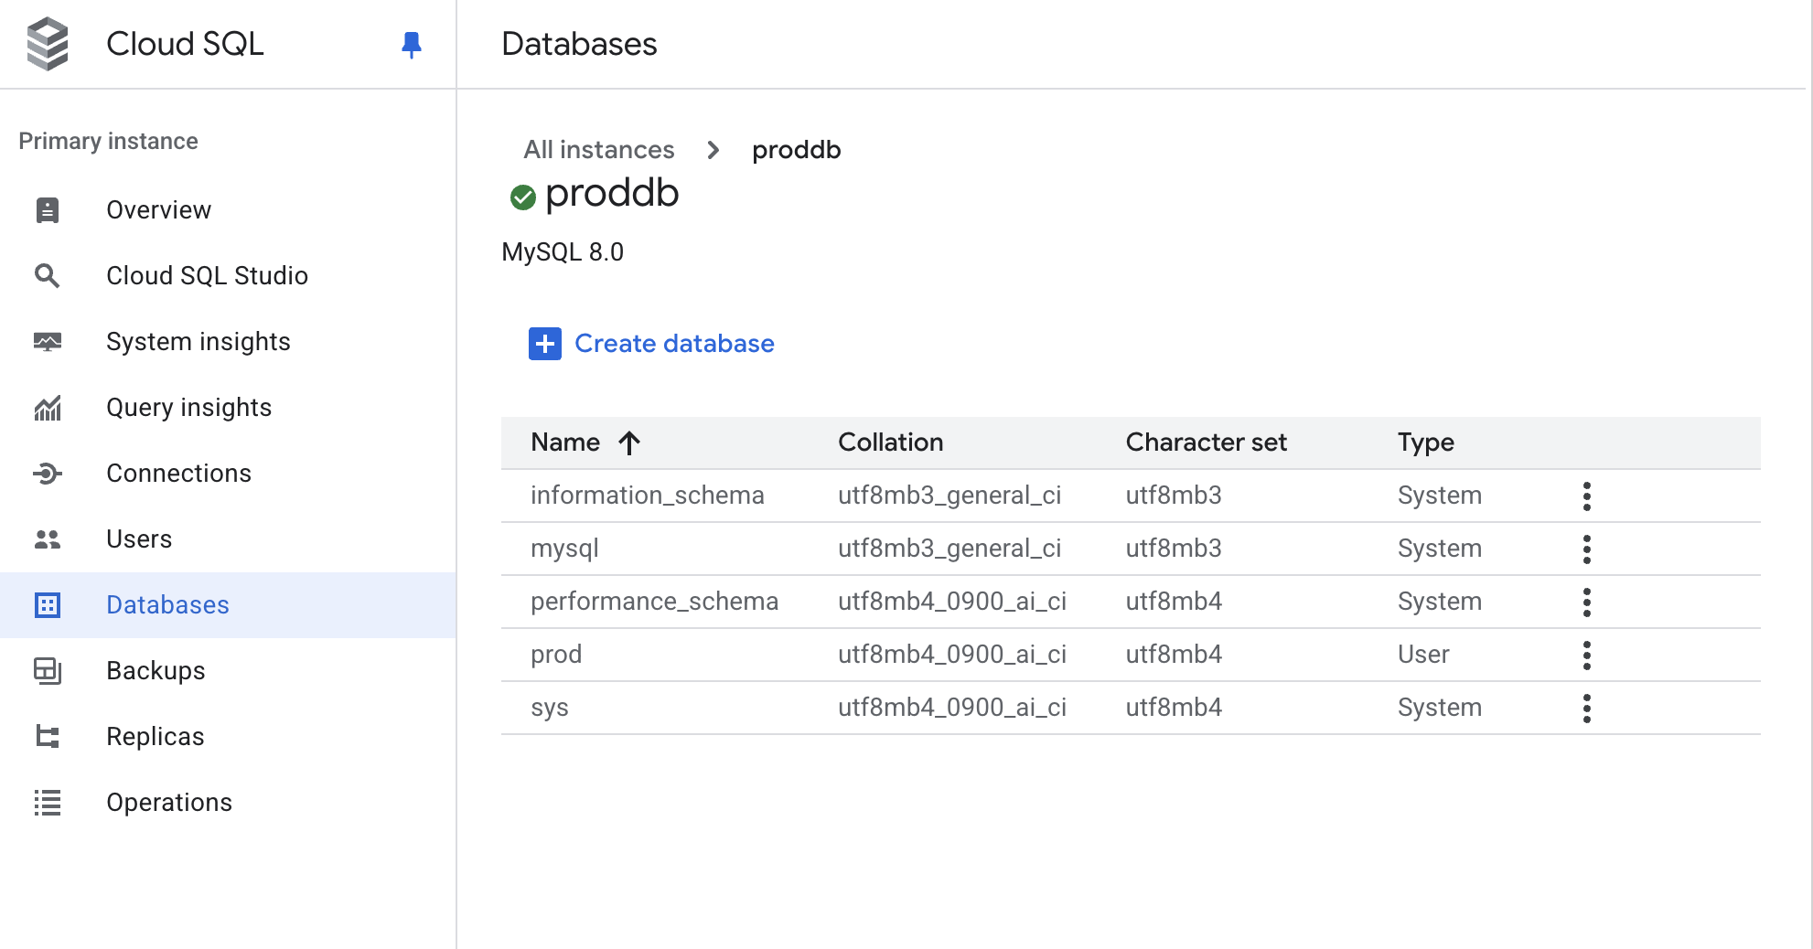Select the Overview sidebar icon

point(47,209)
